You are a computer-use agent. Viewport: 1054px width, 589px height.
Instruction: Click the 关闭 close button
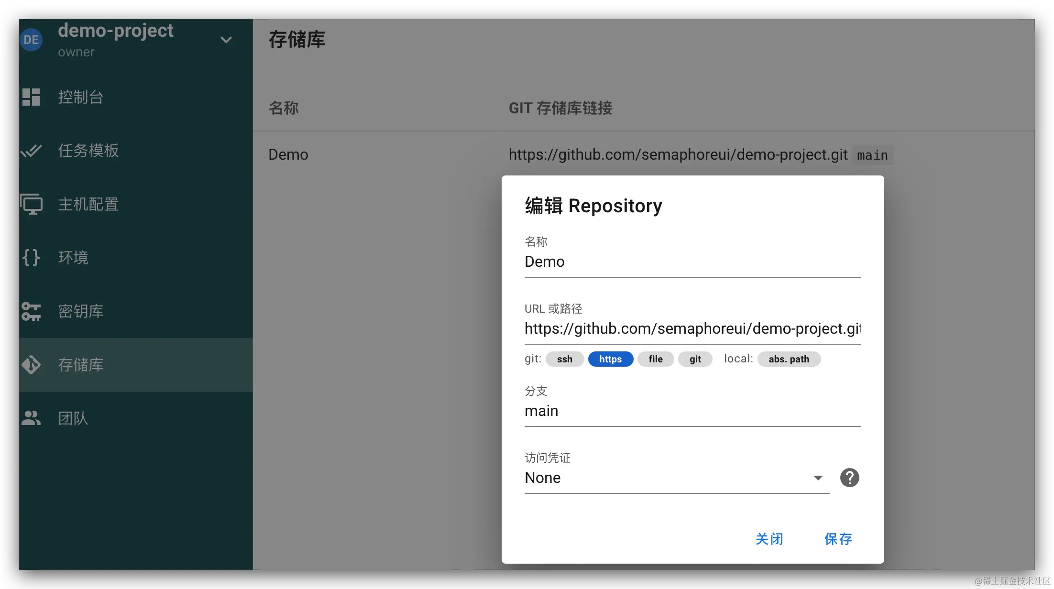769,539
